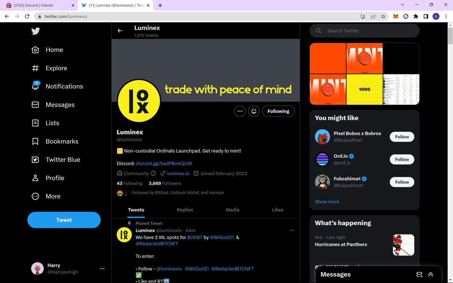Image resolution: width=453 pixels, height=283 pixels.
Task: Open Bookmarks in the sidebar
Action: 55,141
